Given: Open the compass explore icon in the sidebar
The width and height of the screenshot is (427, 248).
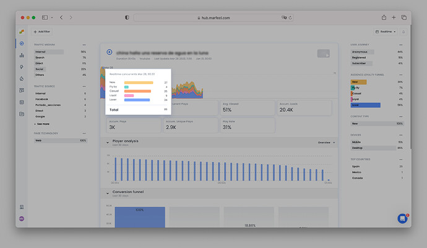Looking at the screenshot, I should [x=22, y=44].
